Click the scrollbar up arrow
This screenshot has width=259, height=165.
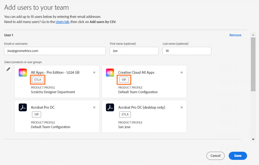click(253, 35)
